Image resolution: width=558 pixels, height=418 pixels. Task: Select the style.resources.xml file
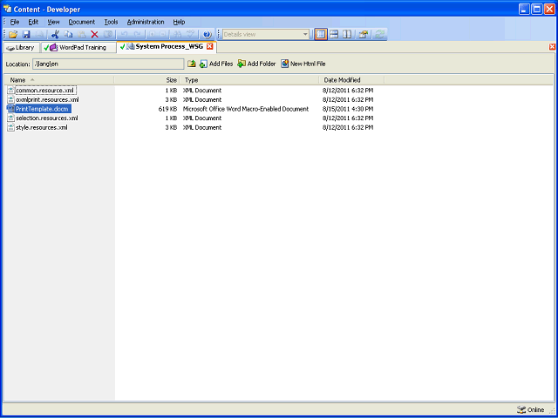[42, 127]
